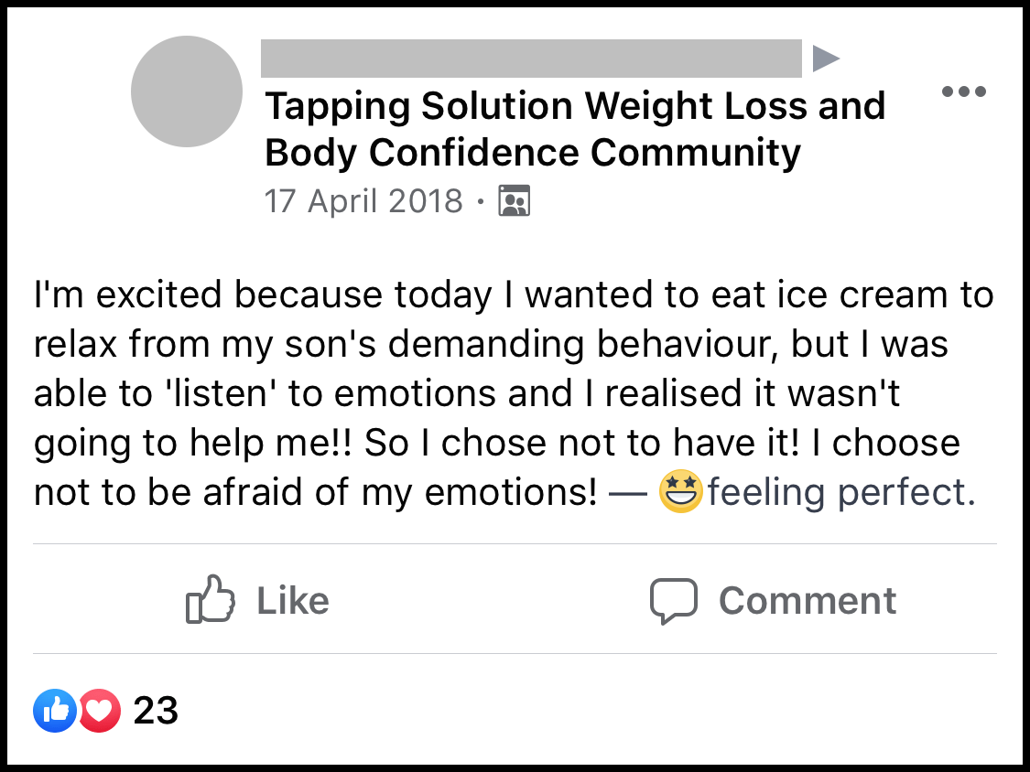This screenshot has width=1030, height=772.
Task: View the 23 reactions count
Action: [156, 711]
